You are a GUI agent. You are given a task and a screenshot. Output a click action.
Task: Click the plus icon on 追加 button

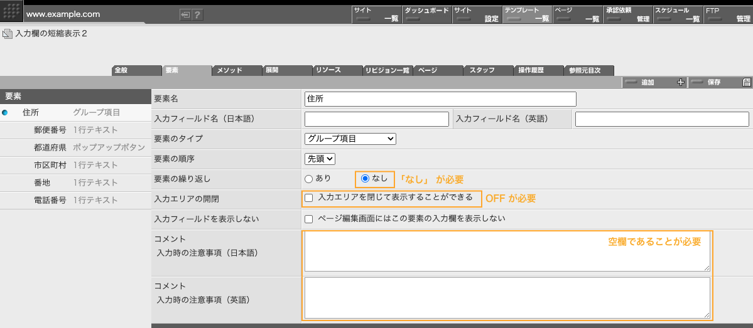680,82
